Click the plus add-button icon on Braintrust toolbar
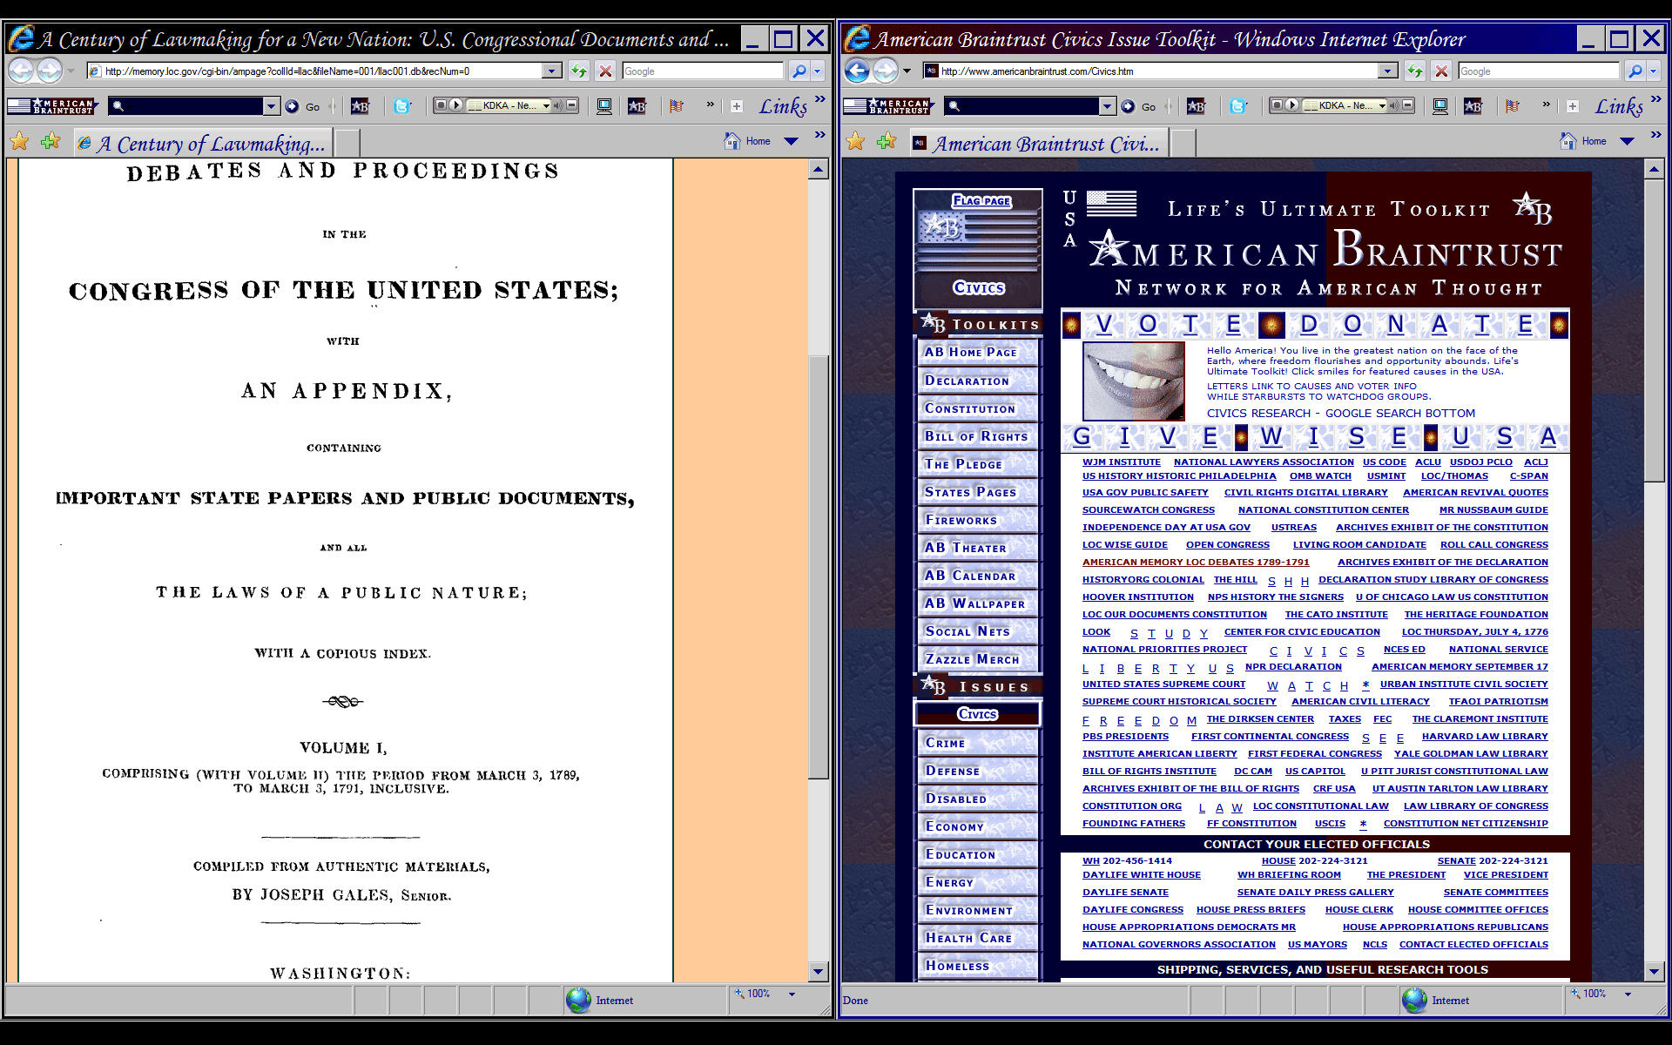The image size is (1672, 1045). tap(1573, 106)
